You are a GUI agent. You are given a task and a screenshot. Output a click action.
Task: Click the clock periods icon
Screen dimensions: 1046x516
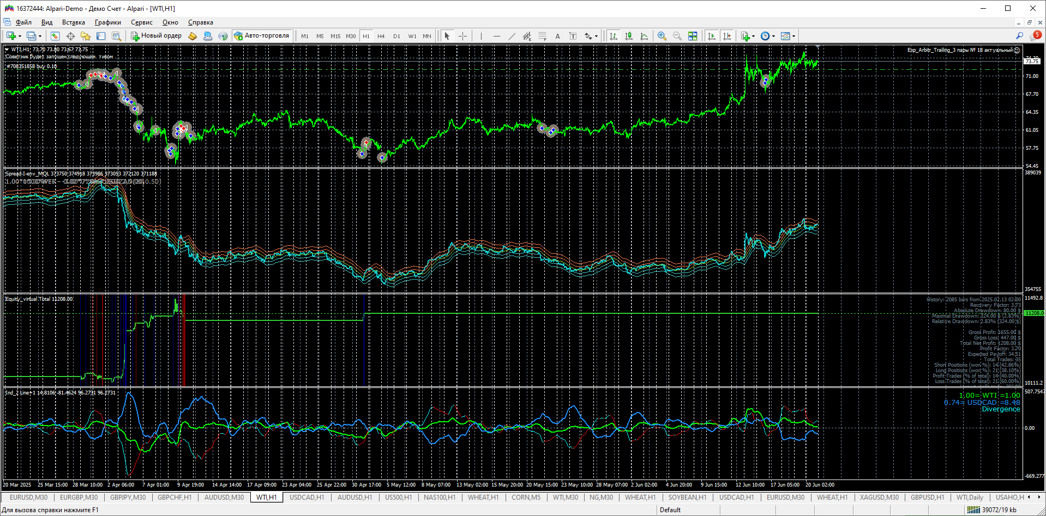coord(766,36)
